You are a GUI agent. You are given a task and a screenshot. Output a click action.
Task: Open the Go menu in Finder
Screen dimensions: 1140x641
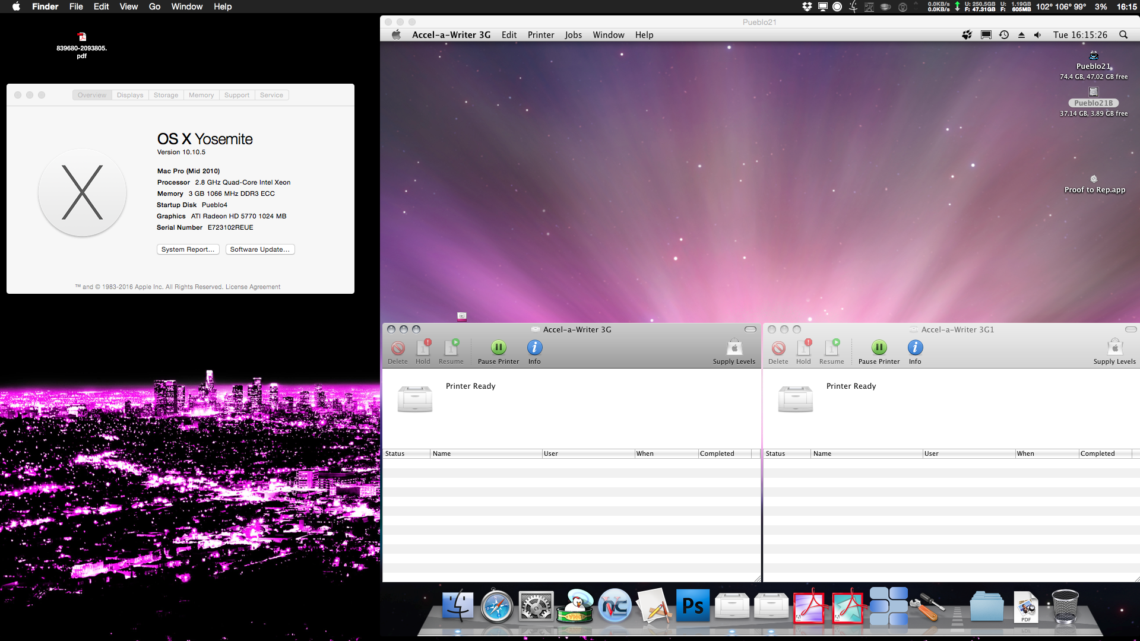point(154,7)
